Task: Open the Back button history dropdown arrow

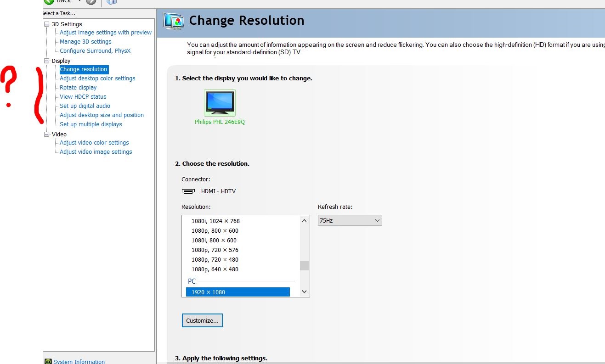Action: (x=79, y=1)
